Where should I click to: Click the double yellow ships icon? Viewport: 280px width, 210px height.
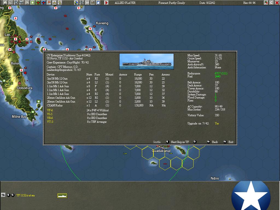pos(60,3)
